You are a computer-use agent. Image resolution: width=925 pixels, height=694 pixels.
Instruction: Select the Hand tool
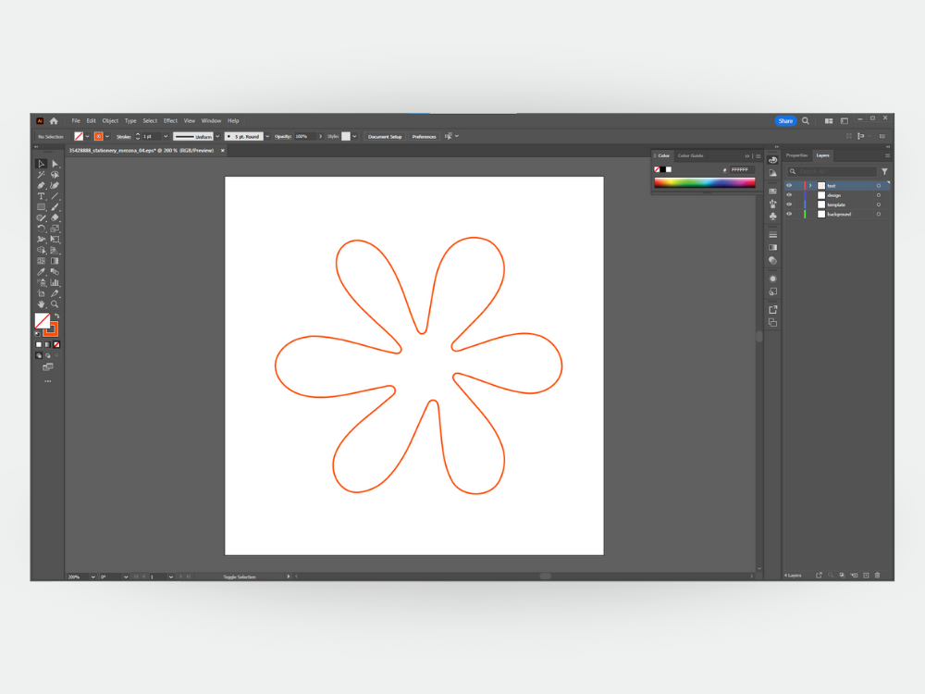pos(43,304)
